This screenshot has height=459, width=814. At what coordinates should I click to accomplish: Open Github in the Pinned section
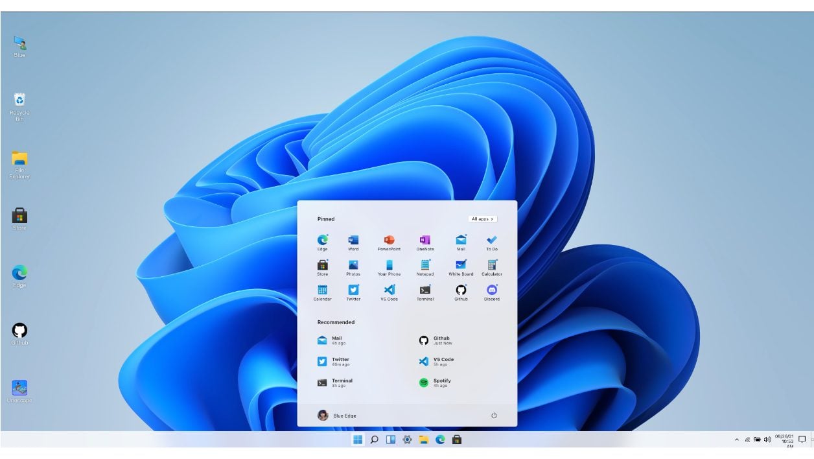[461, 293]
